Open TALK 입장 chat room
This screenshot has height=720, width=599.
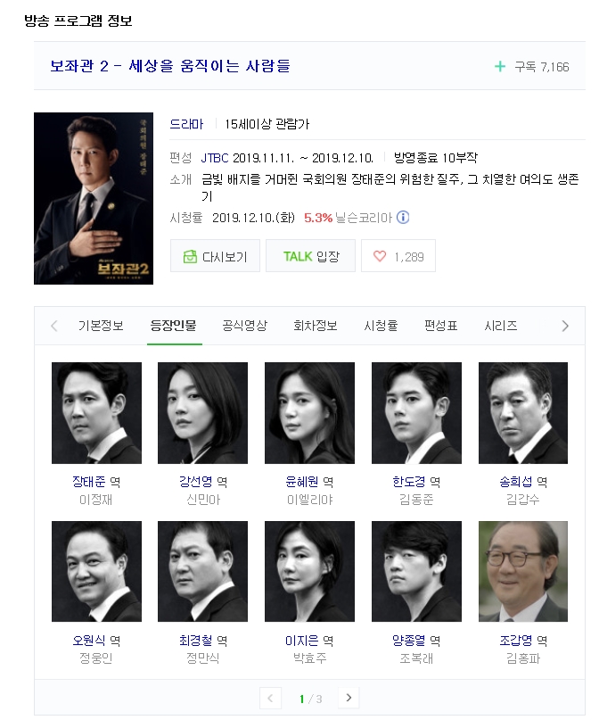pyautogui.click(x=310, y=256)
